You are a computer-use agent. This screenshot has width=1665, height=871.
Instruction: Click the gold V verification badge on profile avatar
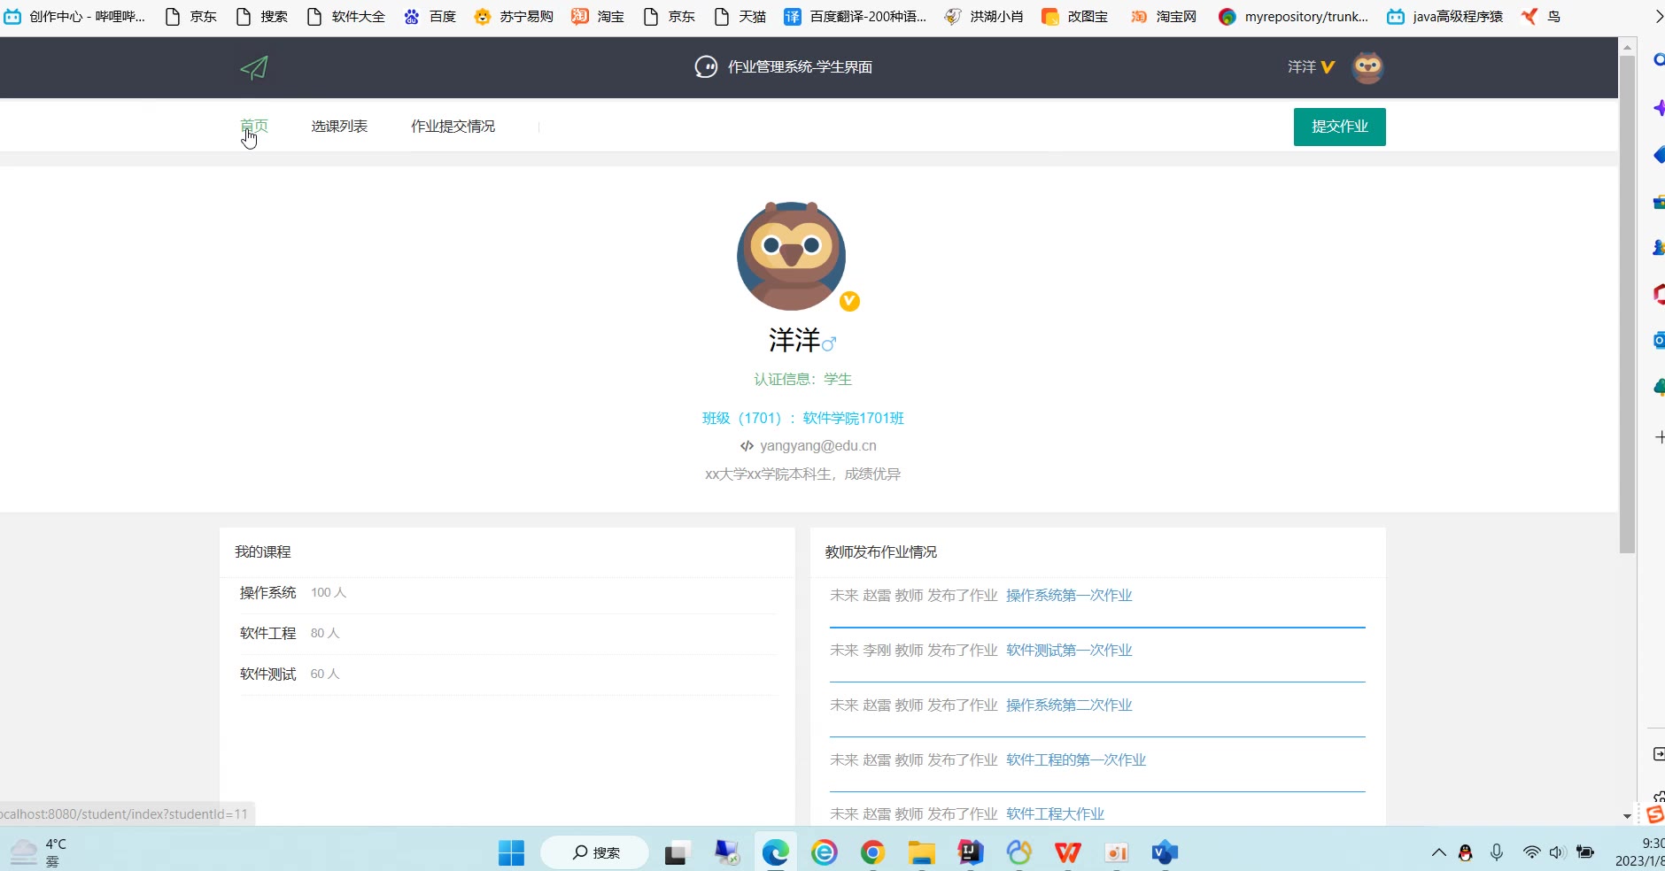pyautogui.click(x=849, y=302)
